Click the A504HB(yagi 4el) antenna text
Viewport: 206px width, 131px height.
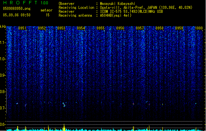(x=116, y=15)
